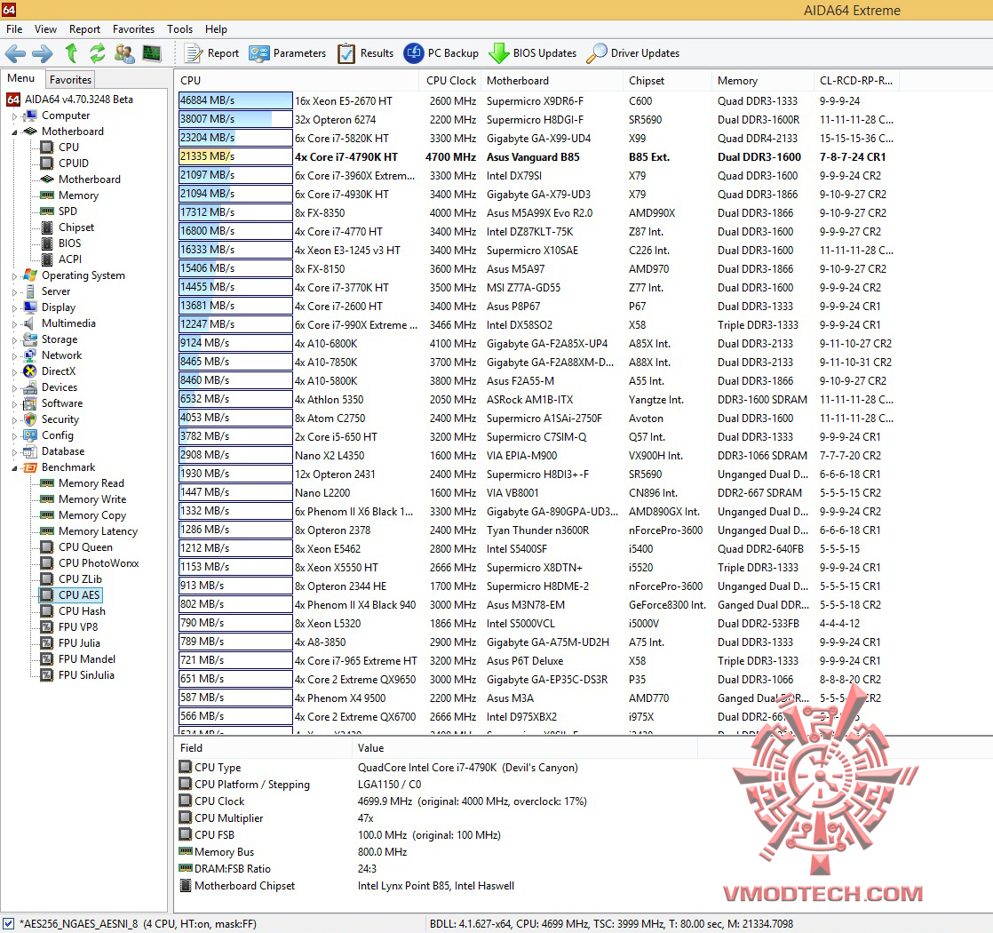Click the users icon in the toolbar
The width and height of the screenshot is (993, 933).
click(x=124, y=53)
